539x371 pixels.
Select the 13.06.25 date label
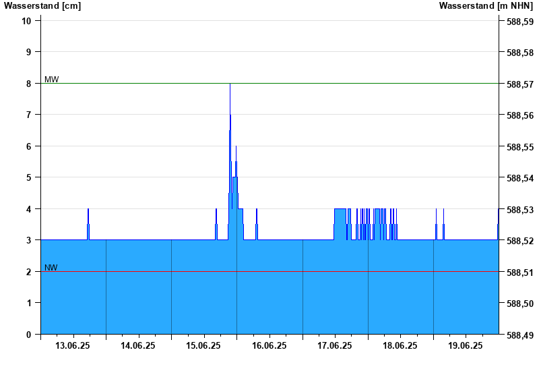click(73, 346)
